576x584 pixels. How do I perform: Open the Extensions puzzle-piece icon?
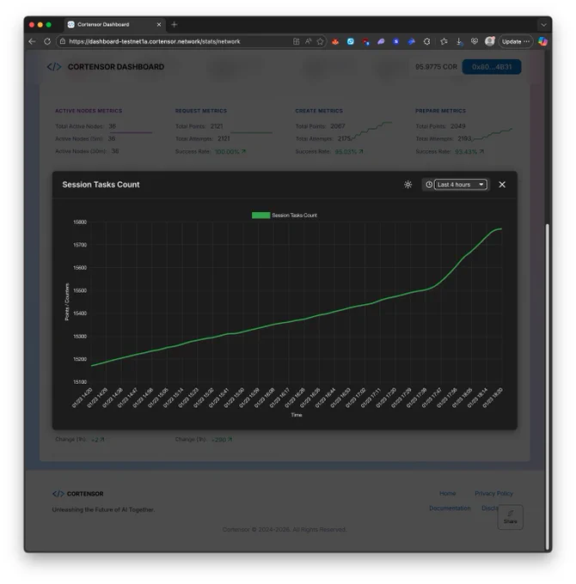click(427, 42)
